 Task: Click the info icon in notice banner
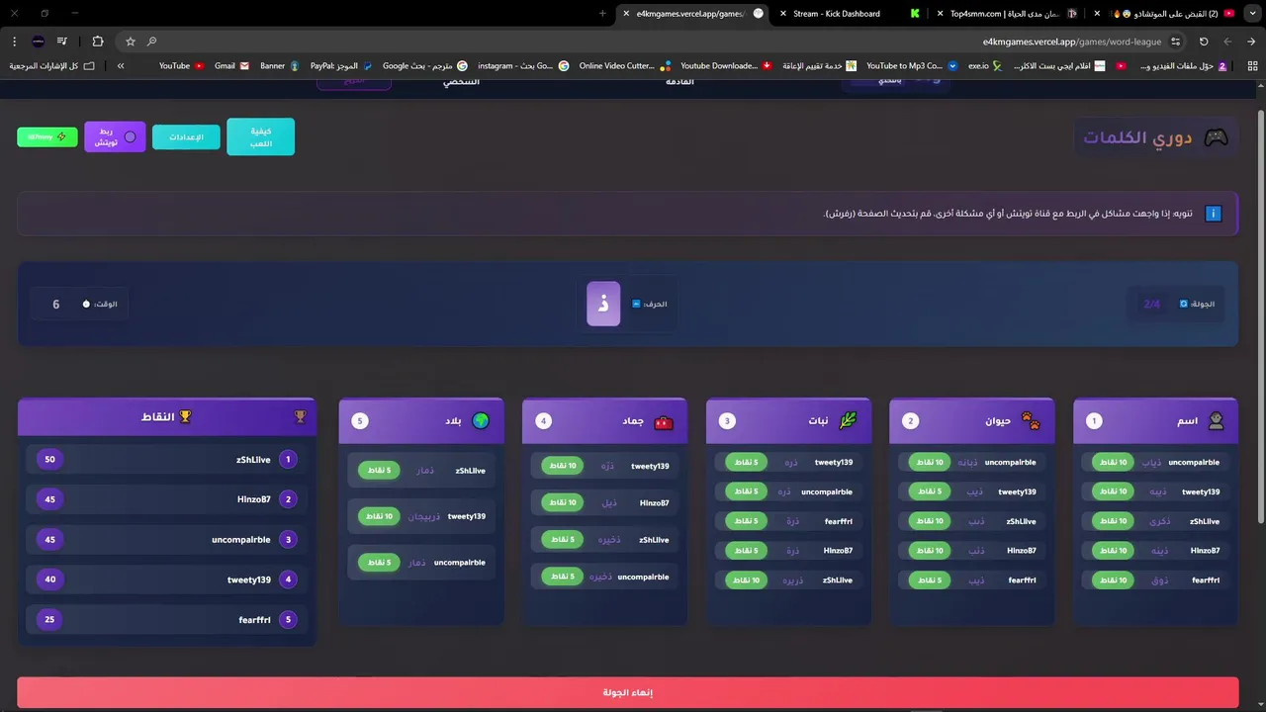(x=1213, y=214)
